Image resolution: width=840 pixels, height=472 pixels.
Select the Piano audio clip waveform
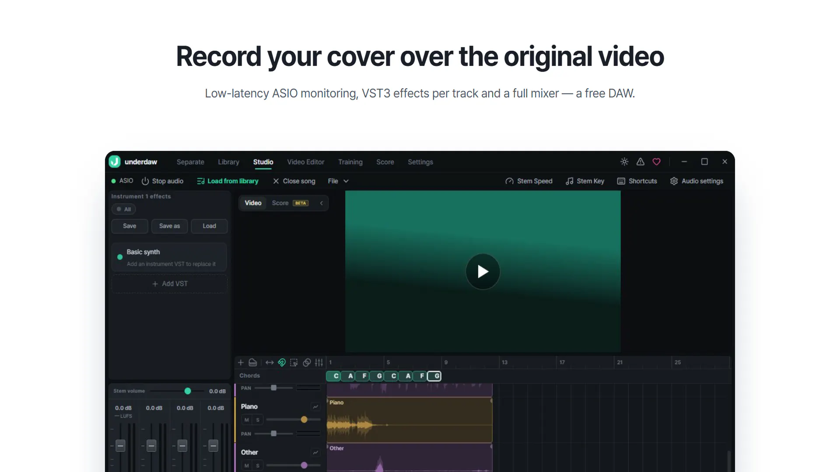click(409, 420)
